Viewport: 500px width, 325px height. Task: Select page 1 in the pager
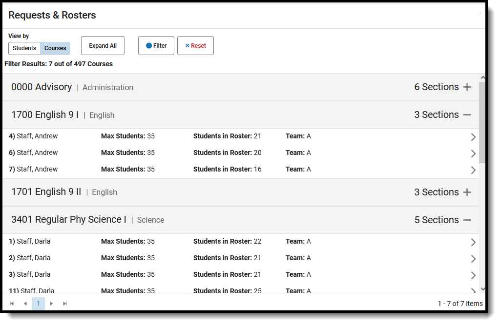pos(38,304)
